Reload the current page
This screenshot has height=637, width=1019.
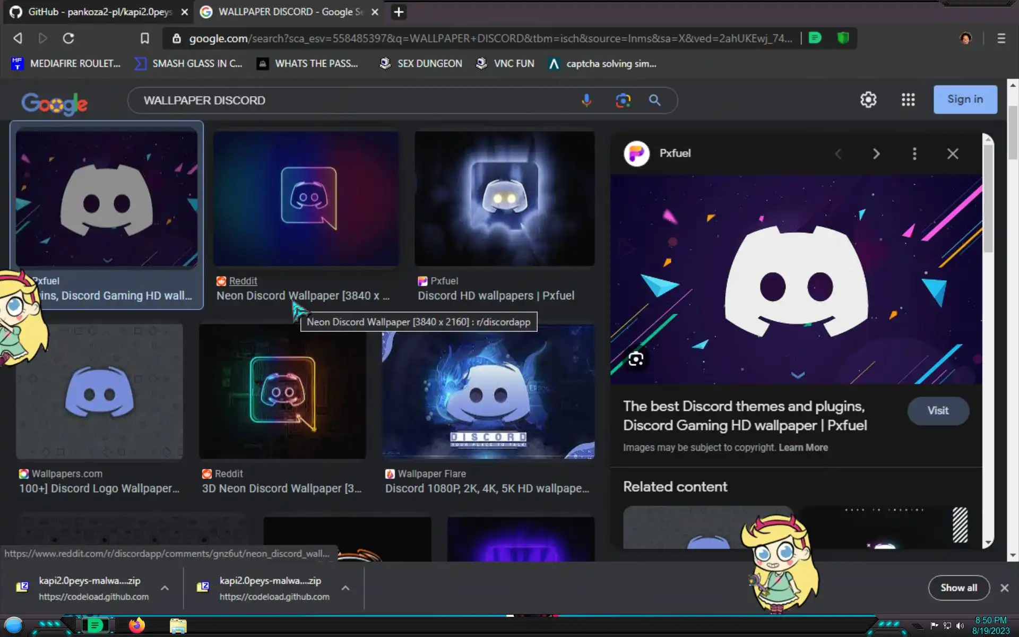pos(68,38)
